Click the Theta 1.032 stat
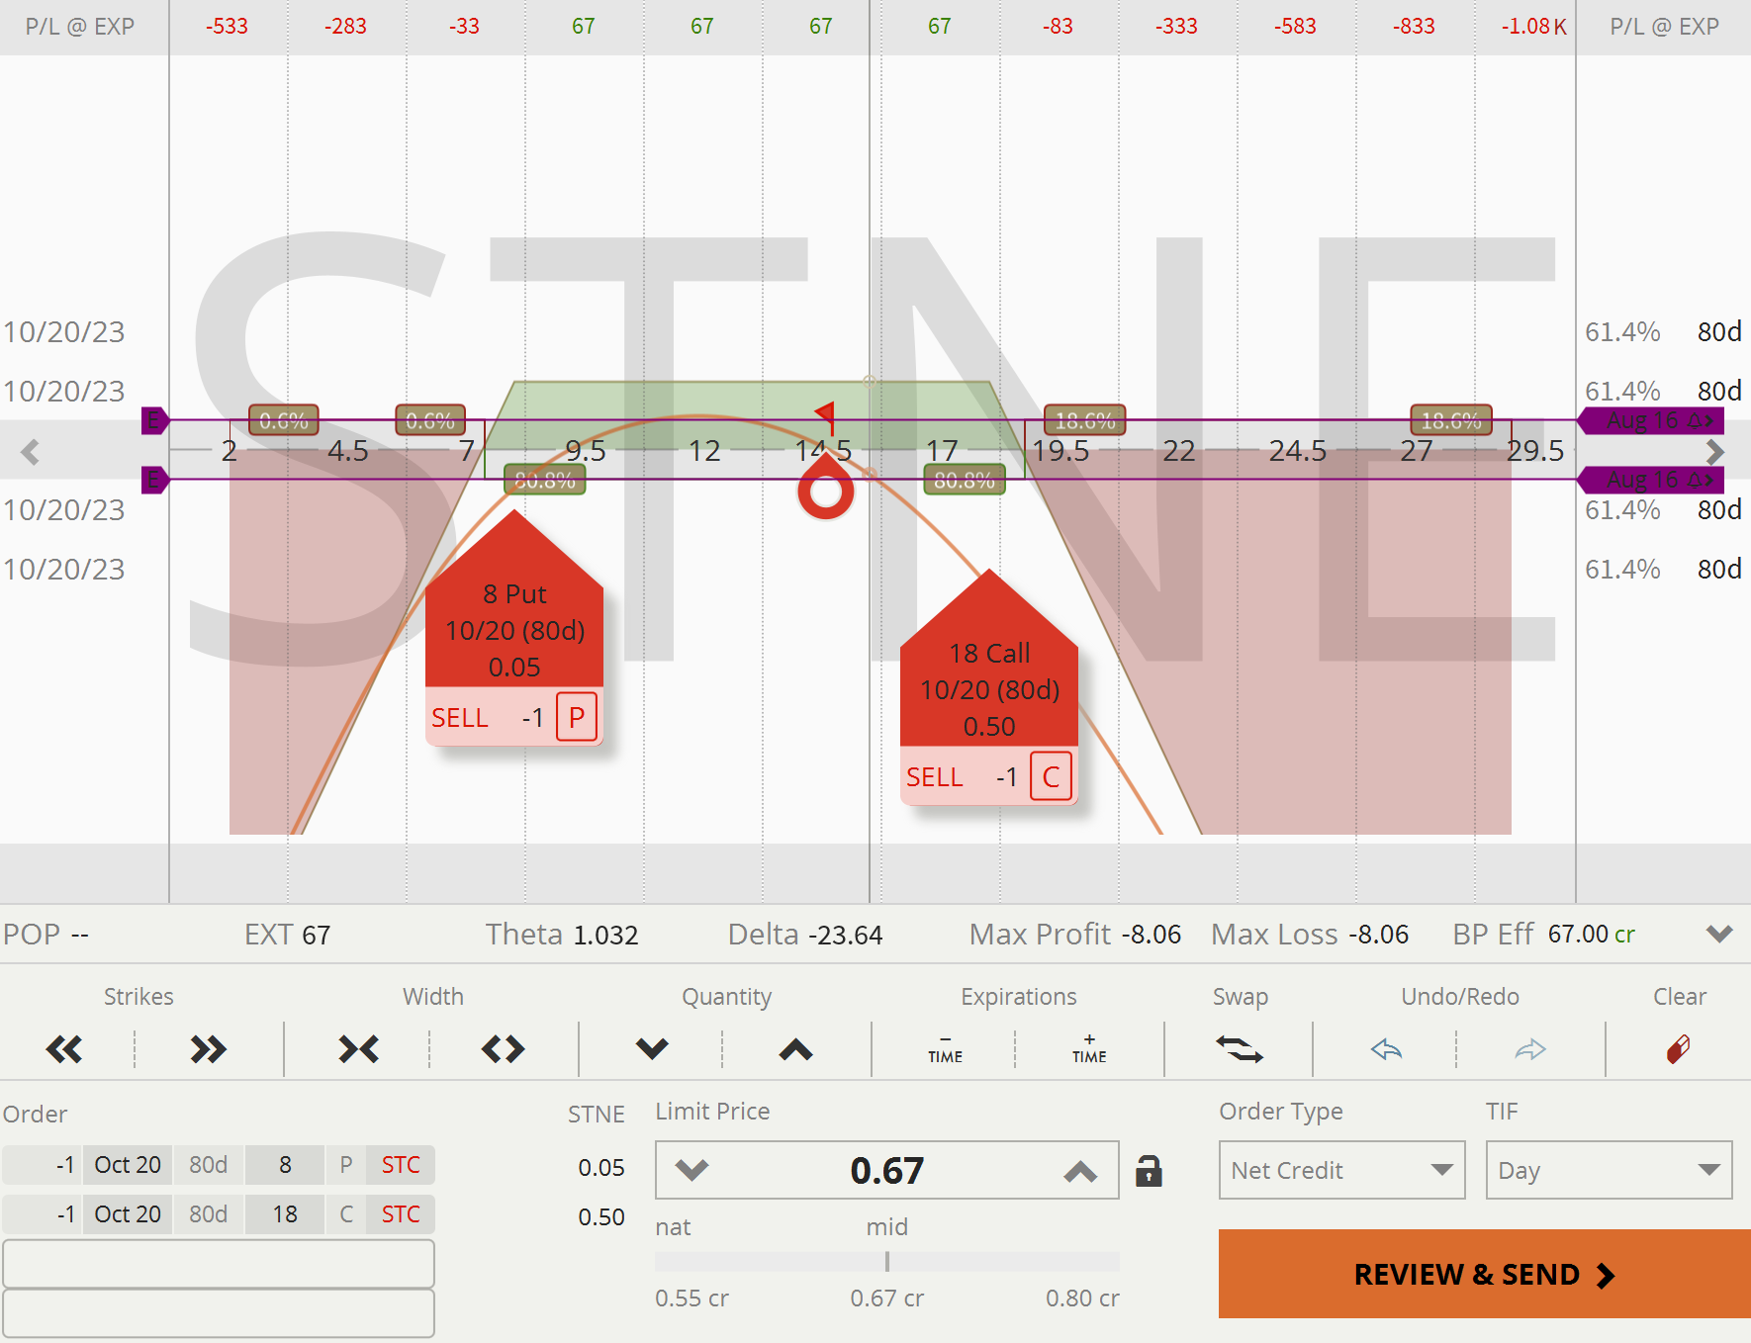 click(562, 935)
